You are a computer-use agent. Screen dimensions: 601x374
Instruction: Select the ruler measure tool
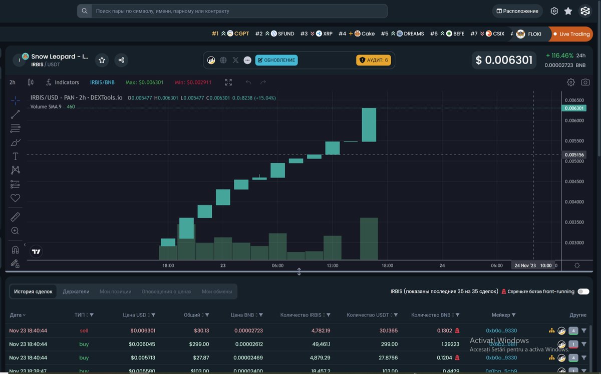point(15,216)
